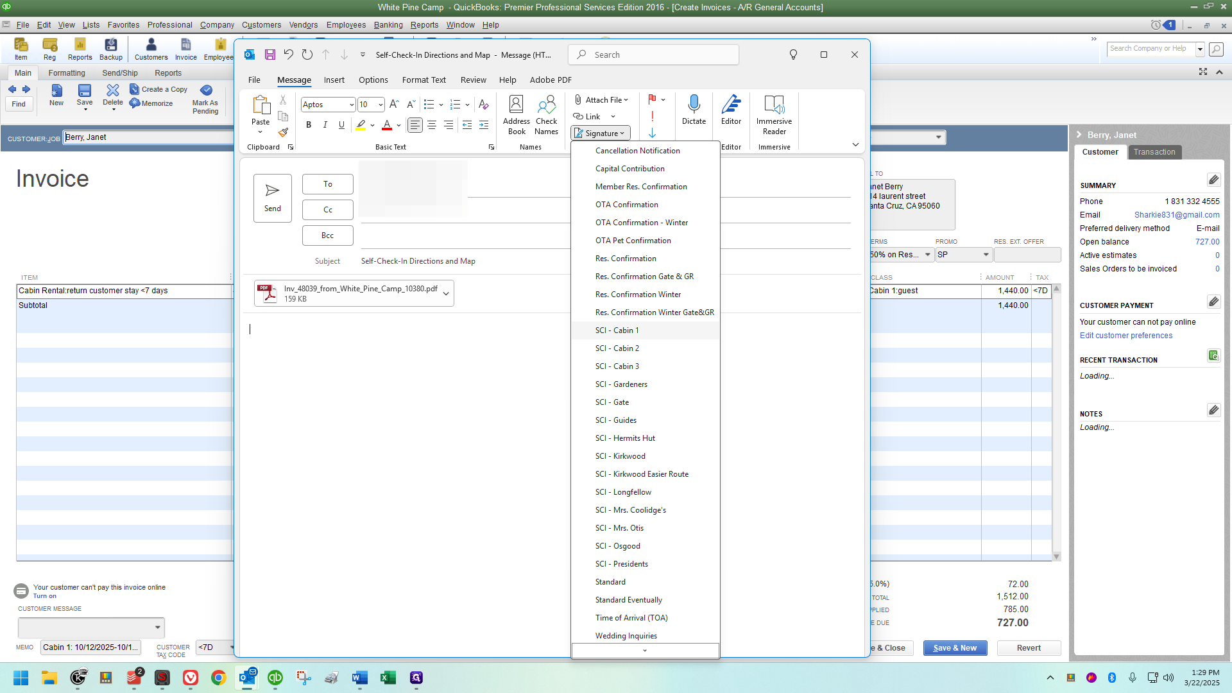
Task: Open the Tell Me lightbulb icon
Action: (793, 55)
